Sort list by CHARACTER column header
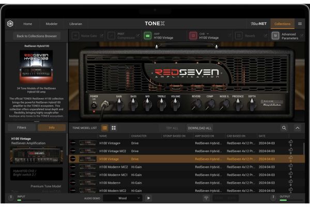Image resolution: width=310 pixels, height=207 pixels. pos(139,136)
